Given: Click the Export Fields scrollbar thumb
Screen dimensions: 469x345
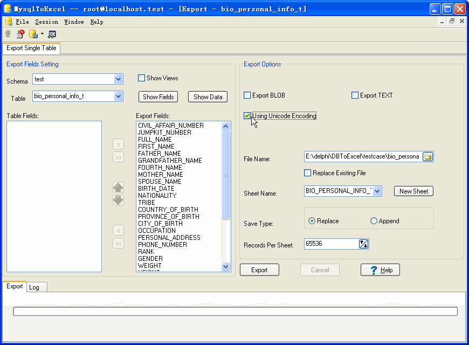Looking at the screenshot, I should 225,175.
